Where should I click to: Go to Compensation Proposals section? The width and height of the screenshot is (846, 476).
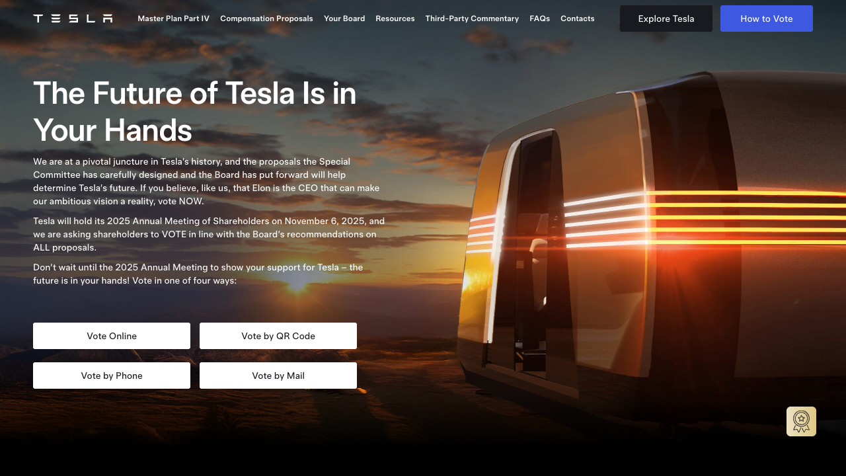coord(266,19)
